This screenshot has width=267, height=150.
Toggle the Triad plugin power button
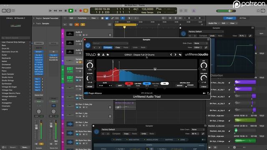tap(88, 45)
